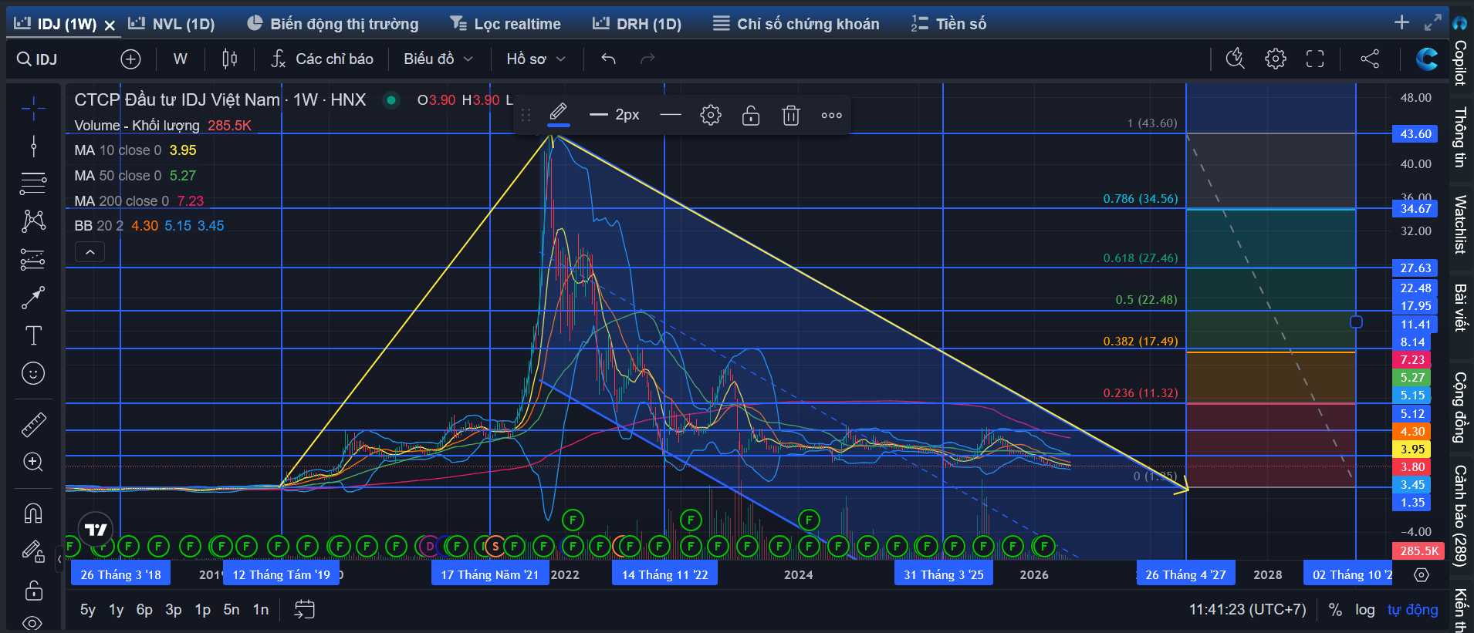
Task: Toggle tự động auto scale
Action: pos(1413,610)
